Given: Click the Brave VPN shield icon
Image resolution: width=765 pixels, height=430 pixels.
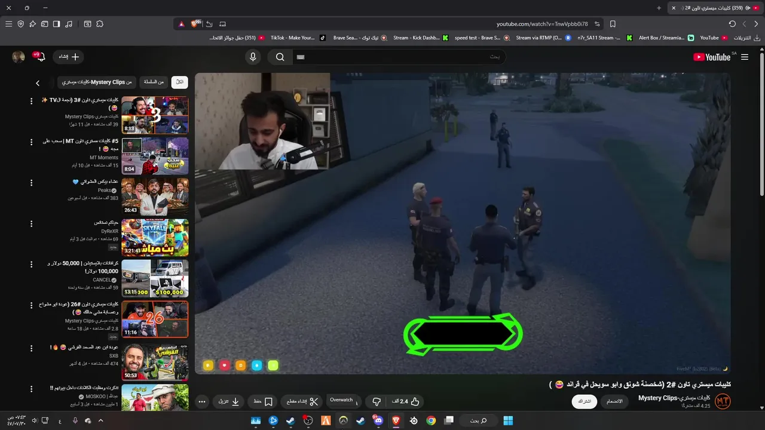Looking at the screenshot, I should 20,24.
